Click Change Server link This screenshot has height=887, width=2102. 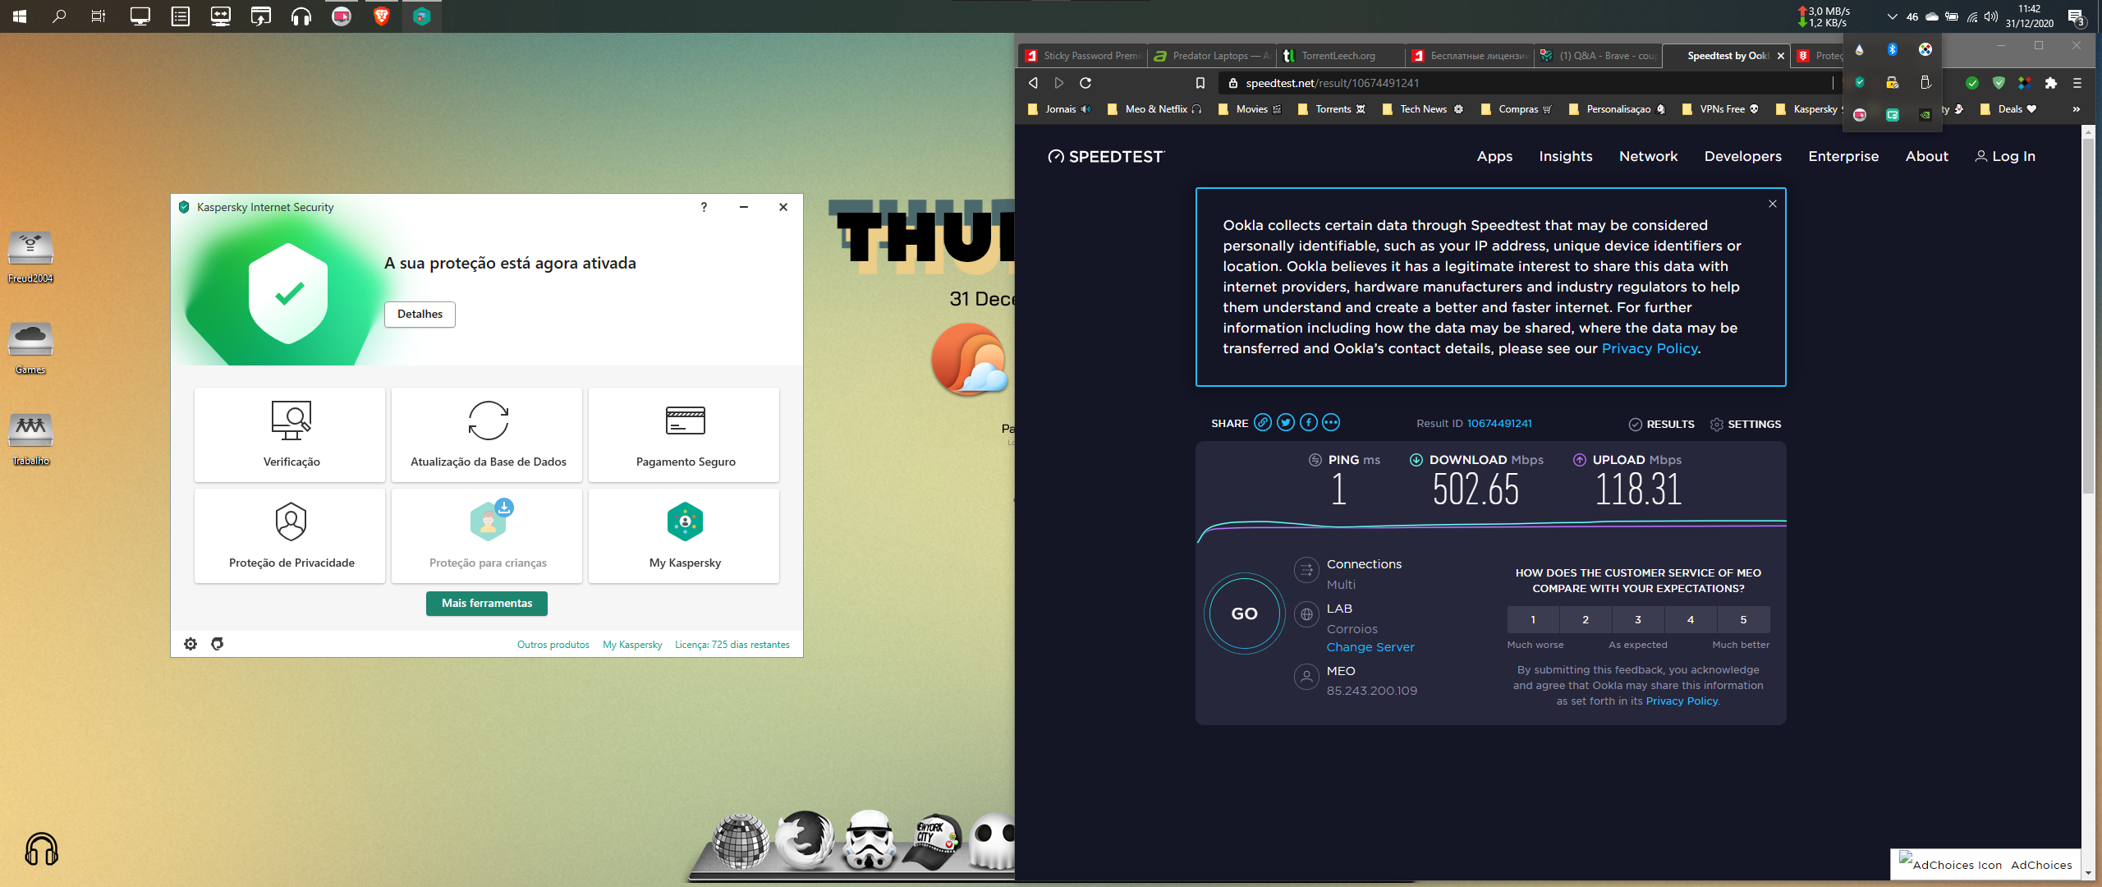[1370, 647]
